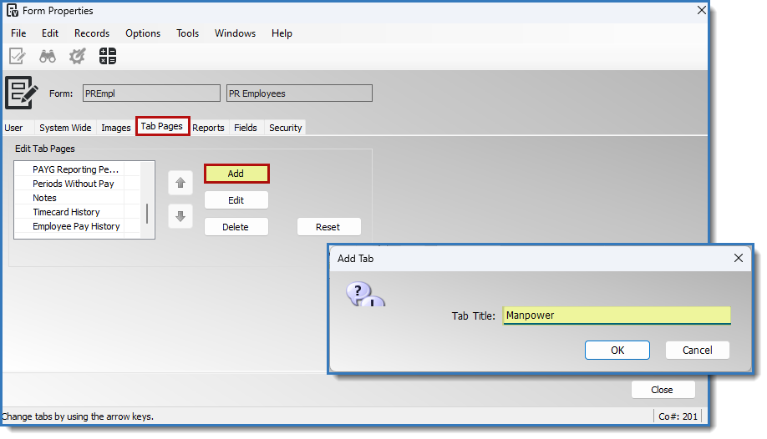Open the Help menu
This screenshot has width=767, height=439.
tap(282, 33)
